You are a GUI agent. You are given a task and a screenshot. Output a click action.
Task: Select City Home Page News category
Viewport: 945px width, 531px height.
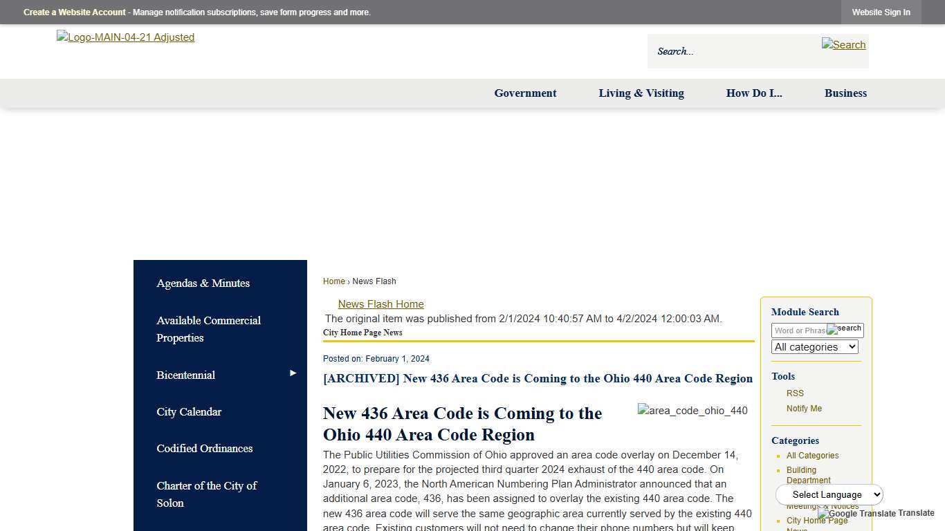[816, 521]
